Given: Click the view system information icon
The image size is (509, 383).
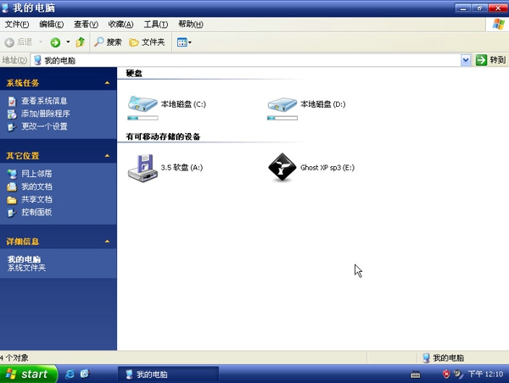Looking at the screenshot, I should pos(12,101).
